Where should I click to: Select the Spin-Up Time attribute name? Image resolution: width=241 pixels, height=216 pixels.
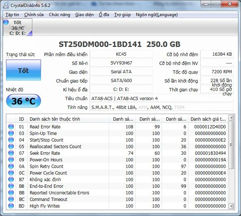(x=43, y=133)
